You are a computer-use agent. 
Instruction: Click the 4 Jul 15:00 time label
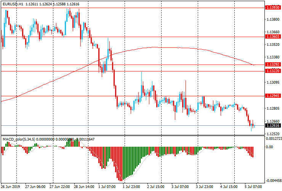click(x=229, y=187)
